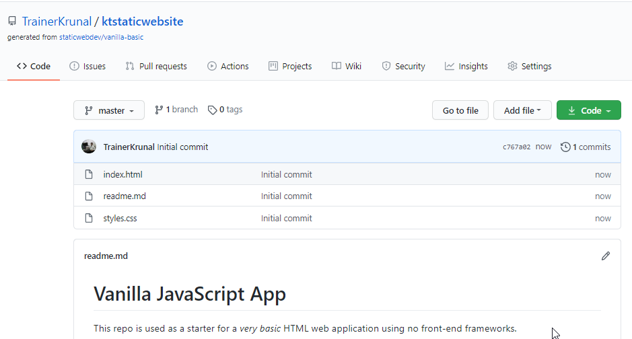Open the readme.md file in file list
This screenshot has width=632, height=339.
coord(125,196)
